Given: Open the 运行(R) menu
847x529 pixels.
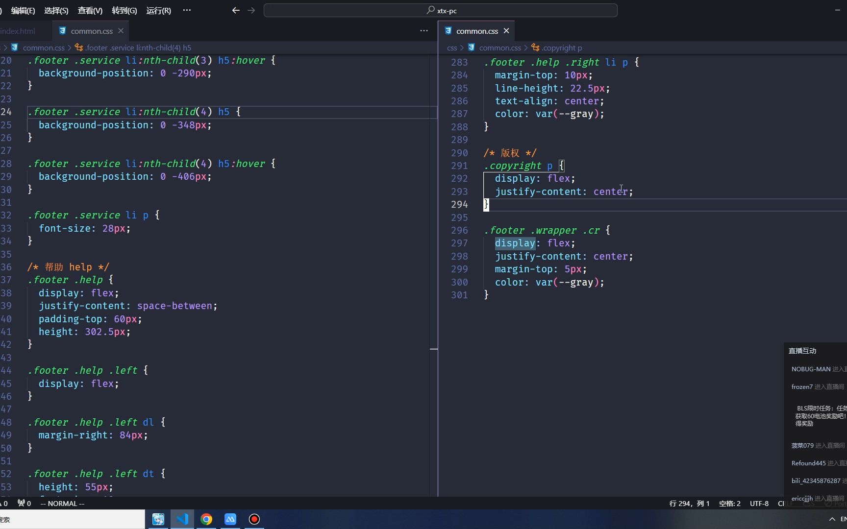Looking at the screenshot, I should coord(158,10).
